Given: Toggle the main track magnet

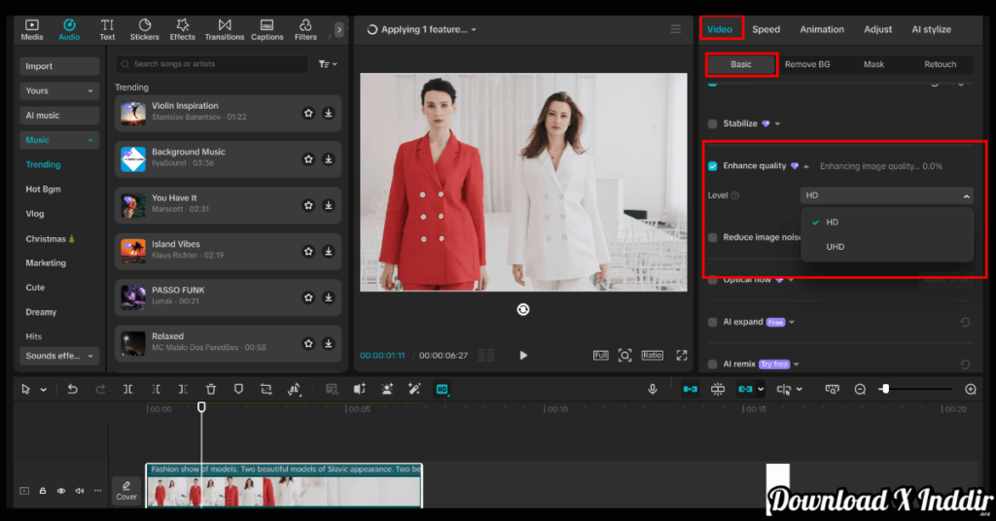Looking at the screenshot, I should (690, 389).
